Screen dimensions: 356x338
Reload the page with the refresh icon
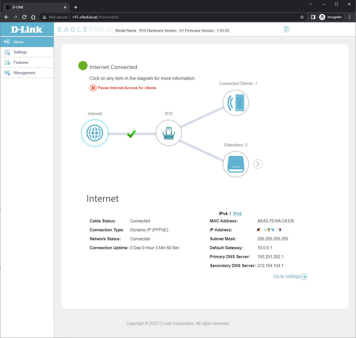(24, 17)
